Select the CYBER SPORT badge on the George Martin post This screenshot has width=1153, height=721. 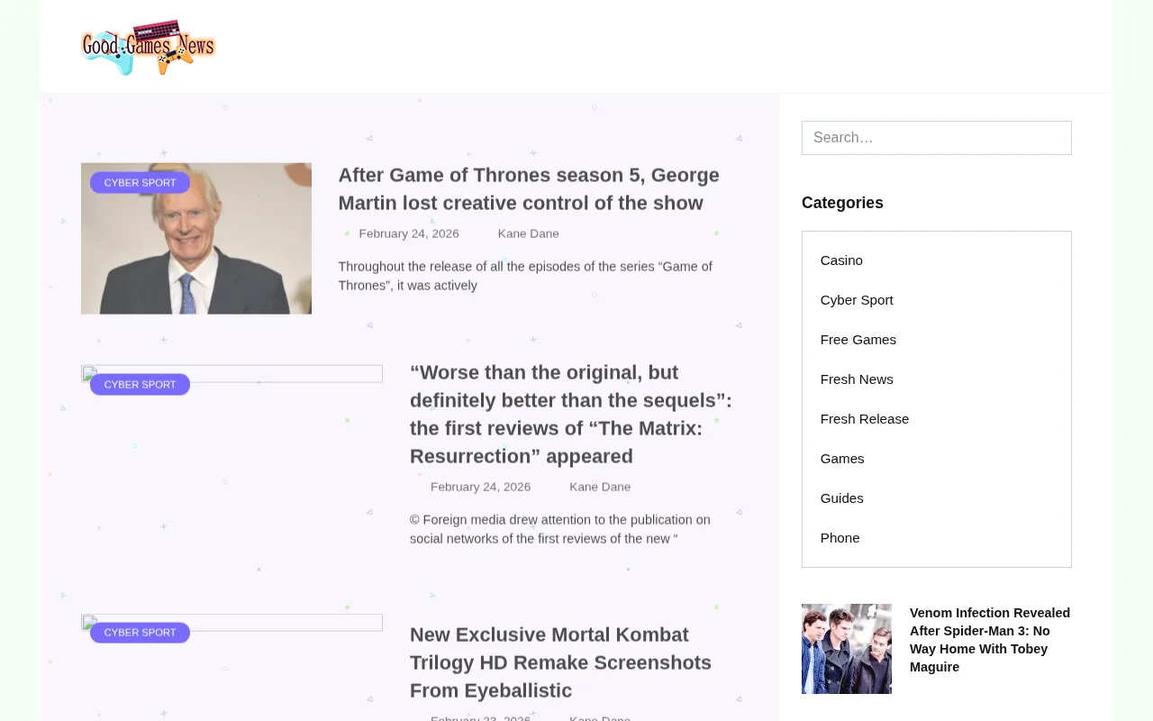pyautogui.click(x=140, y=182)
